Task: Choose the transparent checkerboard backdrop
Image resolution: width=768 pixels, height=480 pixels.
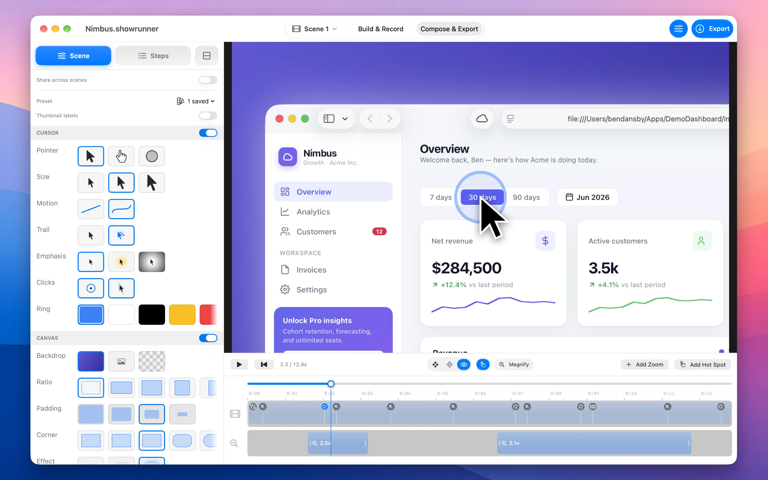Action: (x=152, y=361)
